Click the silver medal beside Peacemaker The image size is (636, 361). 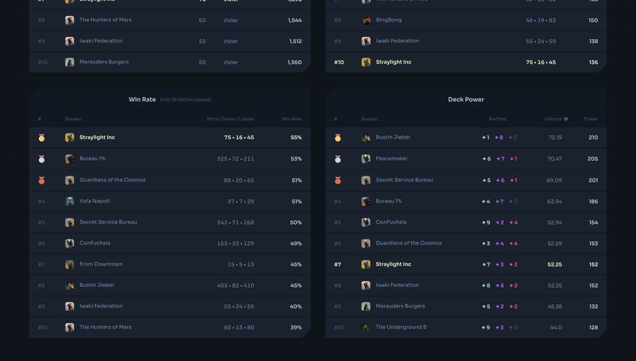pyautogui.click(x=338, y=159)
